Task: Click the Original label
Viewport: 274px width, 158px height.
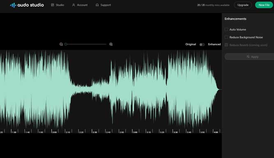Action: (191, 44)
